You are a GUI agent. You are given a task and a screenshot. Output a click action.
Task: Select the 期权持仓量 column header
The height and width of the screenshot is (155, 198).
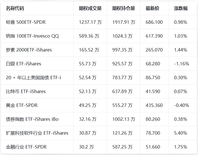pyautogui.click(x=124, y=8)
